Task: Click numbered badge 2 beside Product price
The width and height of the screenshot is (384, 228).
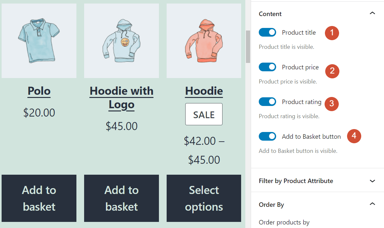Action: pyautogui.click(x=332, y=71)
